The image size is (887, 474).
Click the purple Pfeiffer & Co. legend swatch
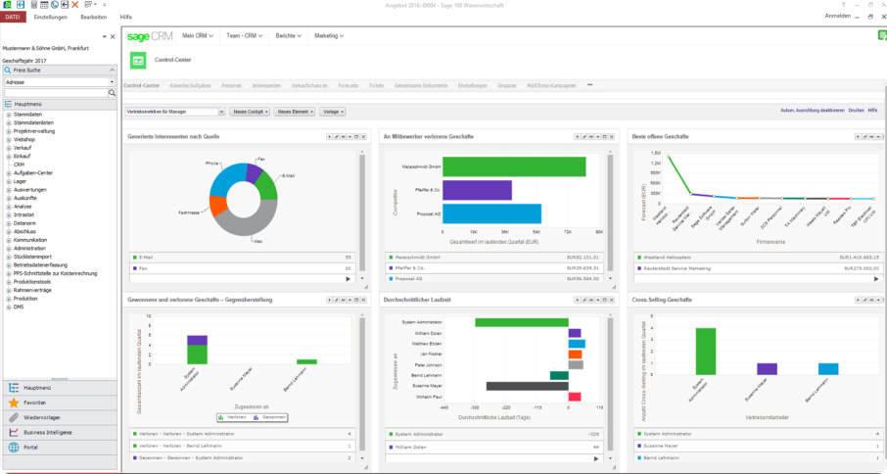click(391, 268)
